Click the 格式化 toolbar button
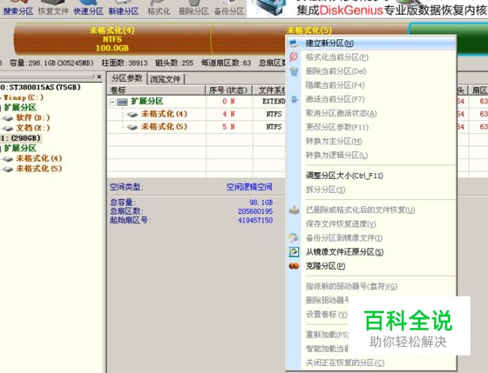This screenshot has width=488, height=373. pyautogui.click(x=159, y=8)
